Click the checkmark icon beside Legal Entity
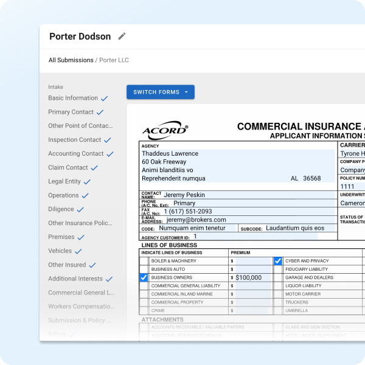 pos(87,182)
